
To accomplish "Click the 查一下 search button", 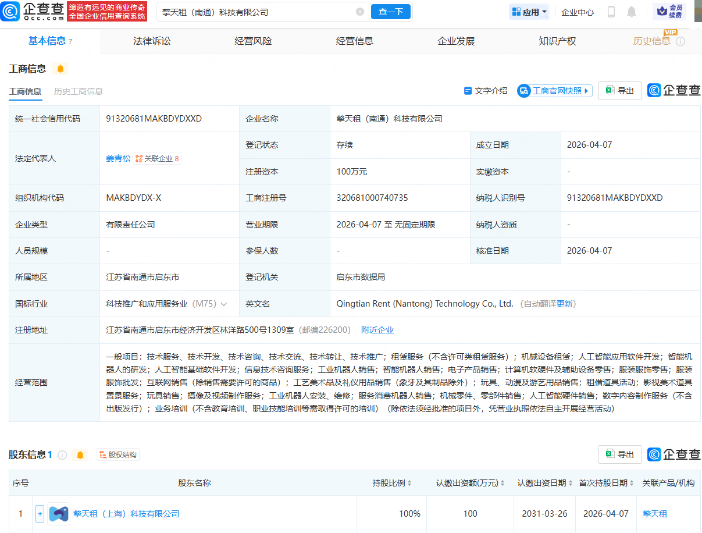I will click(x=390, y=12).
